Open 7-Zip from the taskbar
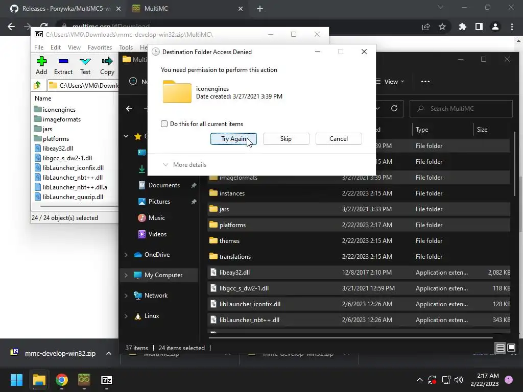 tap(106, 380)
